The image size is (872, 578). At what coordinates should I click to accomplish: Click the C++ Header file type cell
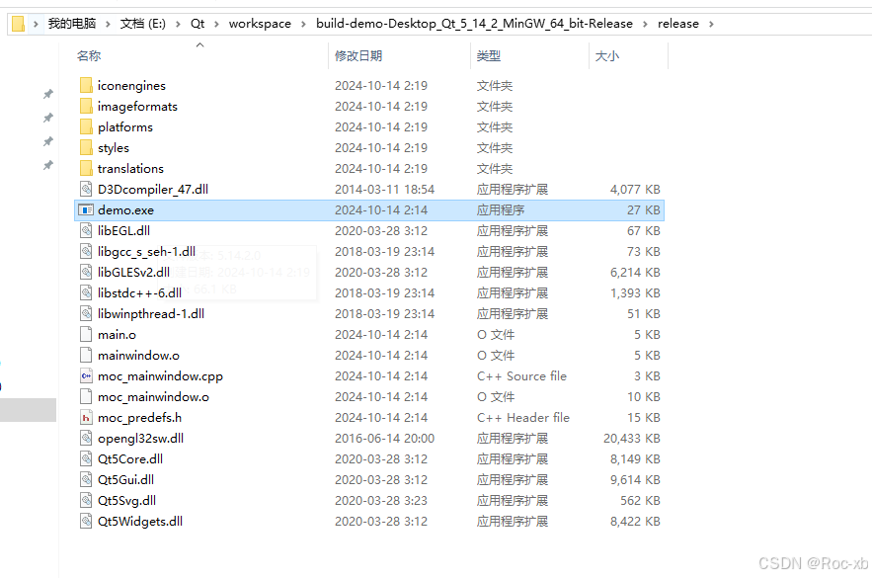point(523,418)
